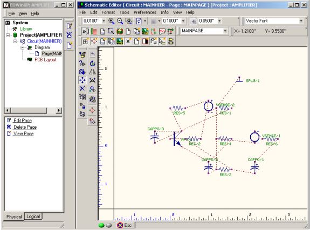310x230 pixels.
Task: Select the delete X tool
Action: [x=82, y=88]
